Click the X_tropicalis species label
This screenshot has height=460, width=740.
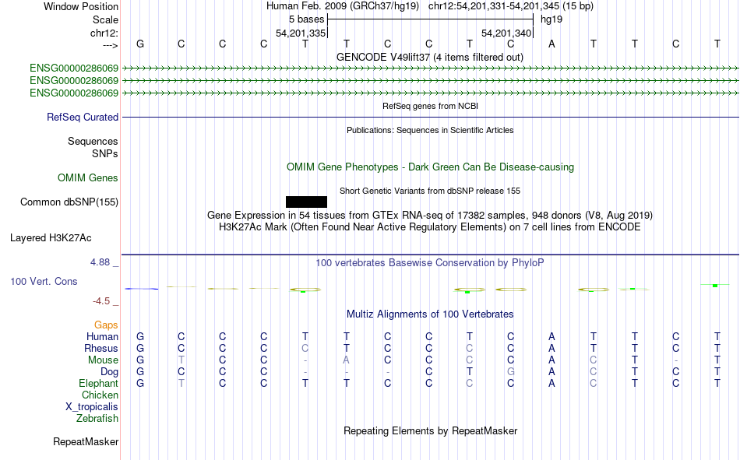(92, 407)
